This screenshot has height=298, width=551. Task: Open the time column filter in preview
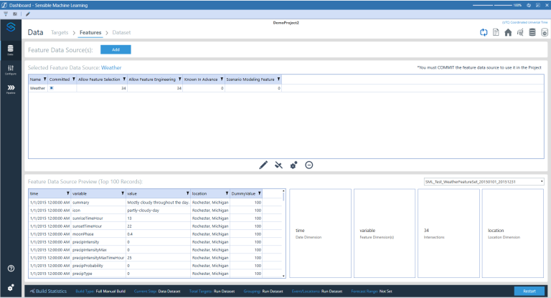pyautogui.click(x=68, y=193)
